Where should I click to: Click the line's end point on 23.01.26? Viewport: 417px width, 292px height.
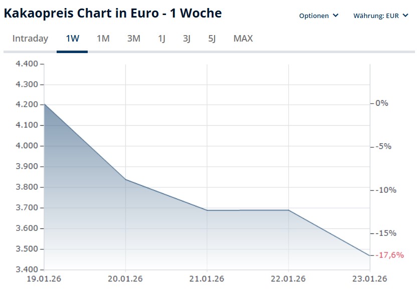point(370,255)
